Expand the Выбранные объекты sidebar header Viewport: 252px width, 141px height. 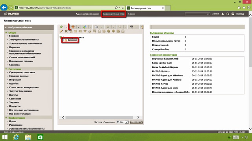(x=29, y=27)
